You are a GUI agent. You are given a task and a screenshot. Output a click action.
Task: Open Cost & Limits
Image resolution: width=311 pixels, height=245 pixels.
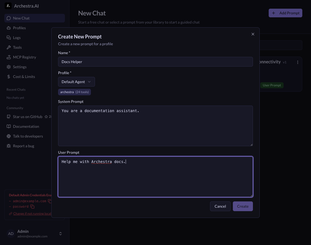pos(24,77)
